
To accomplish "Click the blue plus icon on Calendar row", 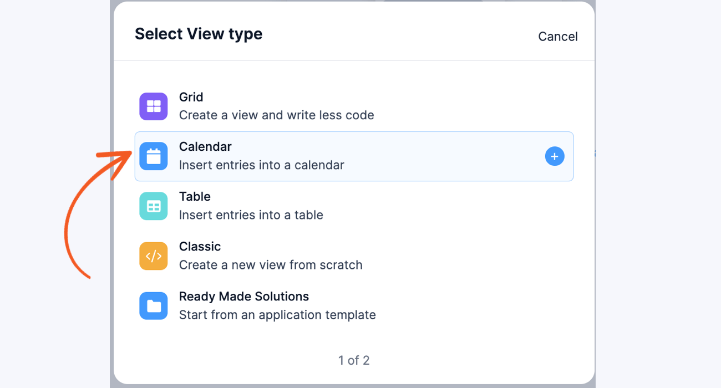I will (x=554, y=156).
